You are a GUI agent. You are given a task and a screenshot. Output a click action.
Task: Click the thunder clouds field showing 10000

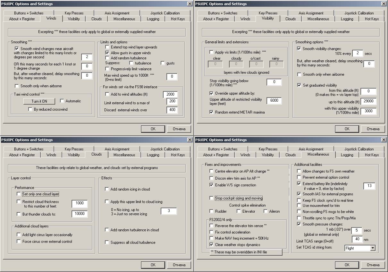pyautogui.click(x=80, y=214)
